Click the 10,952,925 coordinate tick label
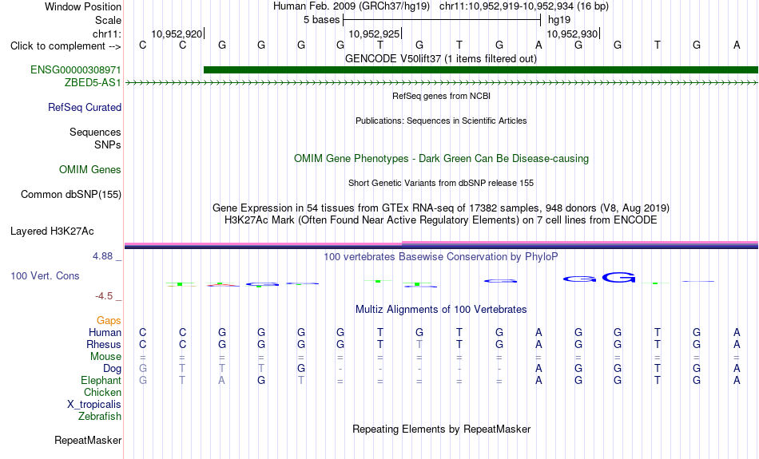Screen dimensions: 759x459 click(x=374, y=34)
